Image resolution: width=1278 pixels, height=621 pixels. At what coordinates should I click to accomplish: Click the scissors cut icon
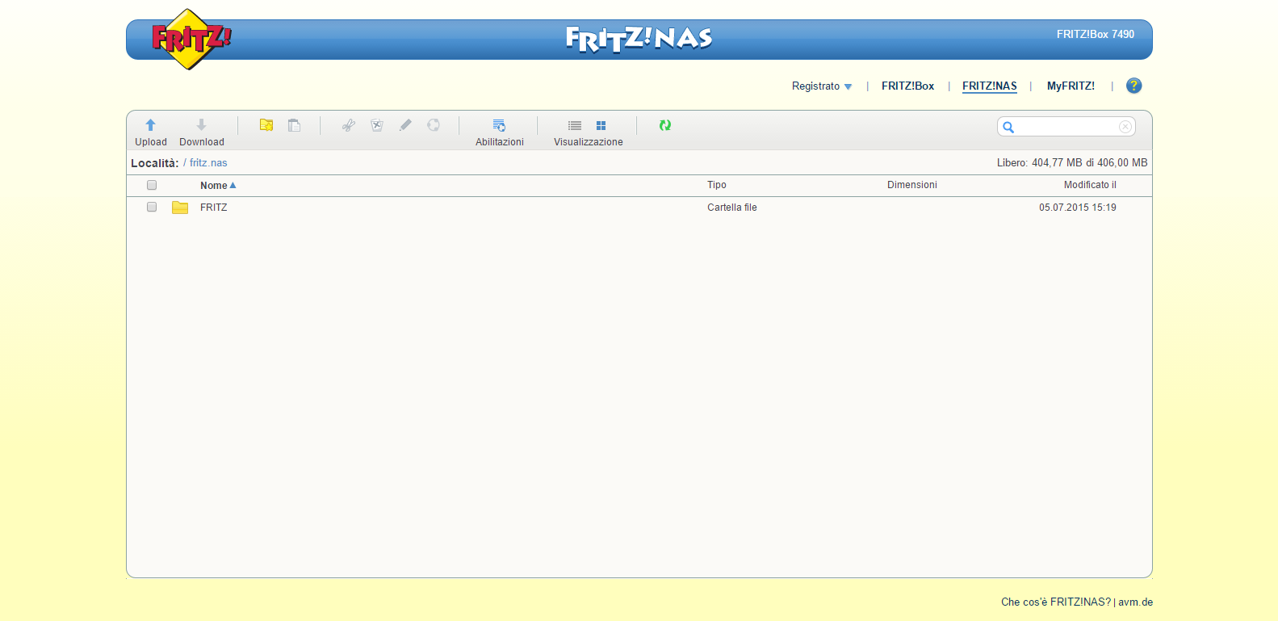pyautogui.click(x=349, y=125)
